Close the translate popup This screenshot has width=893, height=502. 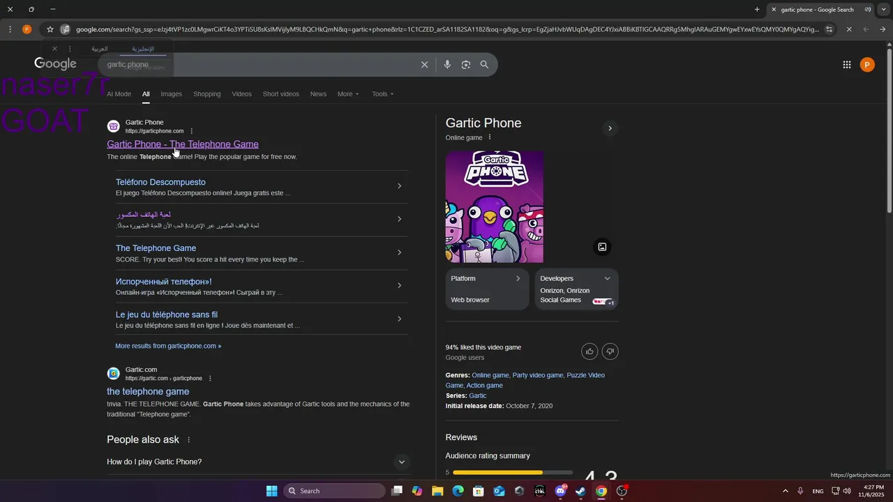[x=54, y=49]
